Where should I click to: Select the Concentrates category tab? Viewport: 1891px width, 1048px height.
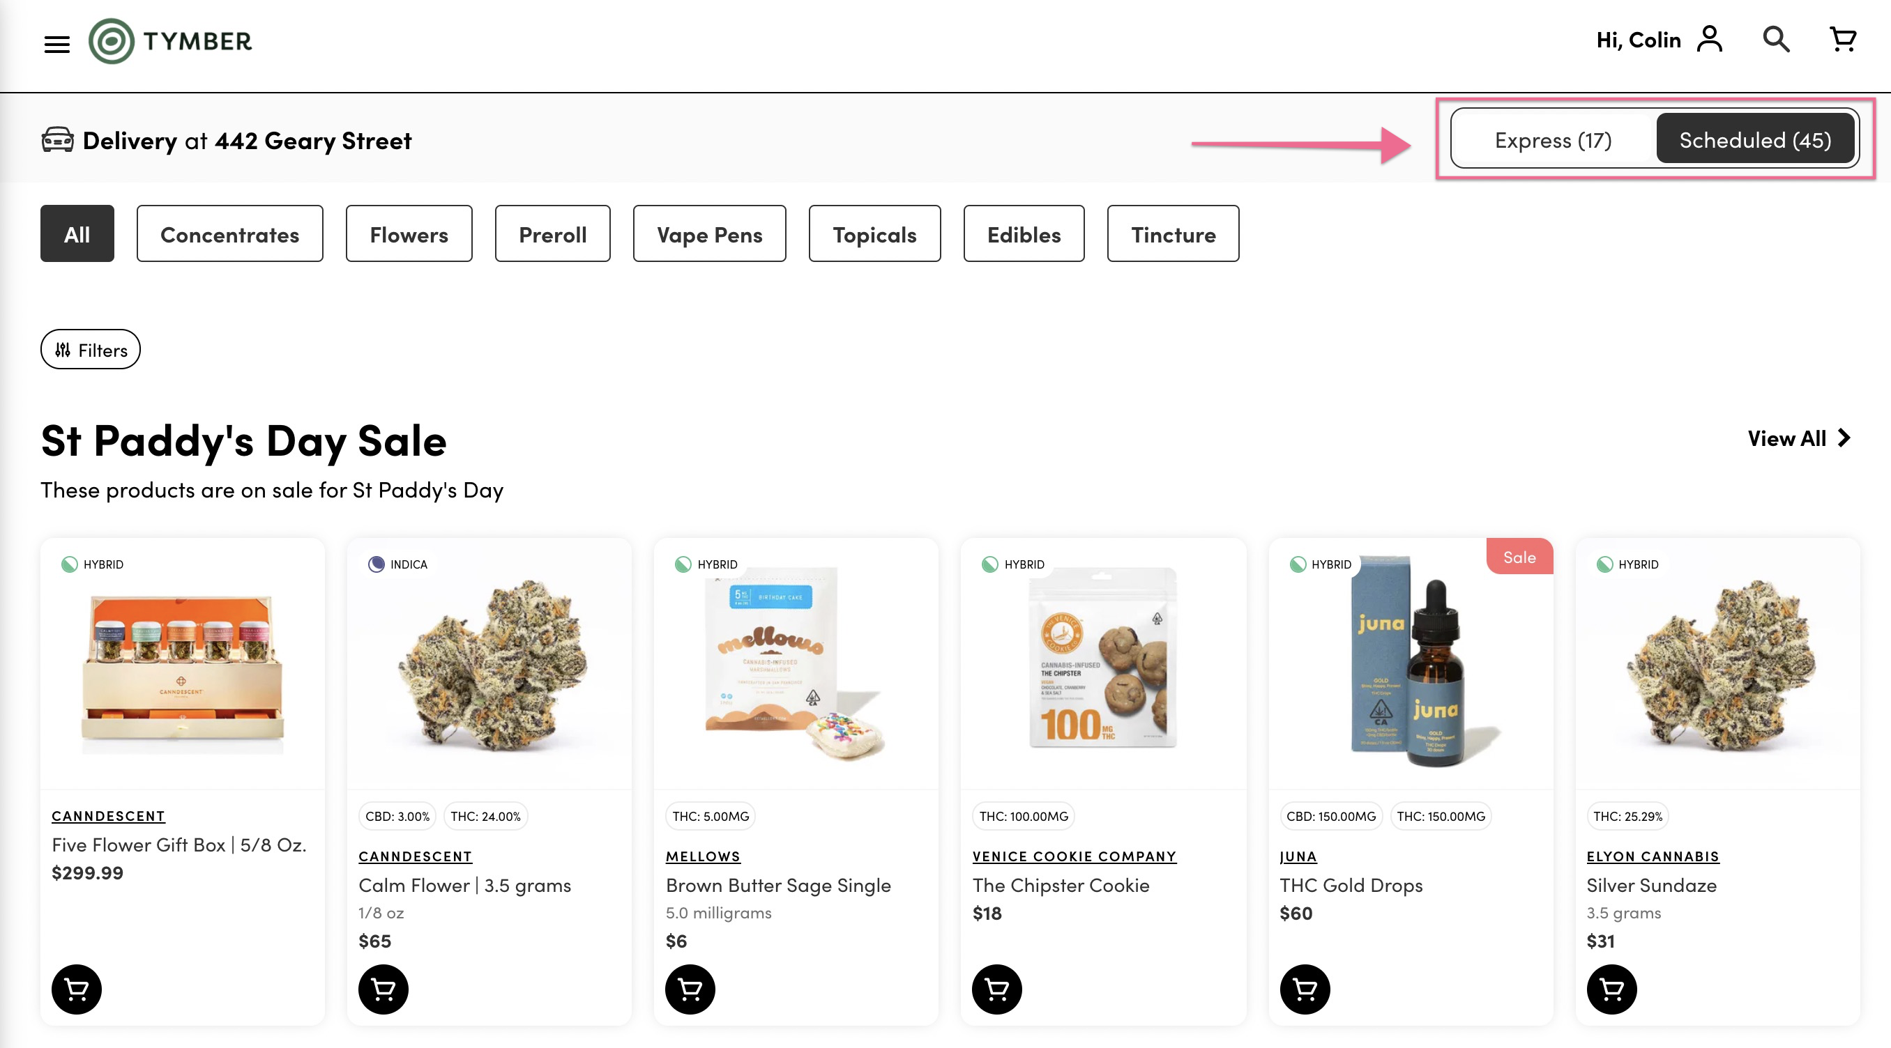pyautogui.click(x=229, y=234)
